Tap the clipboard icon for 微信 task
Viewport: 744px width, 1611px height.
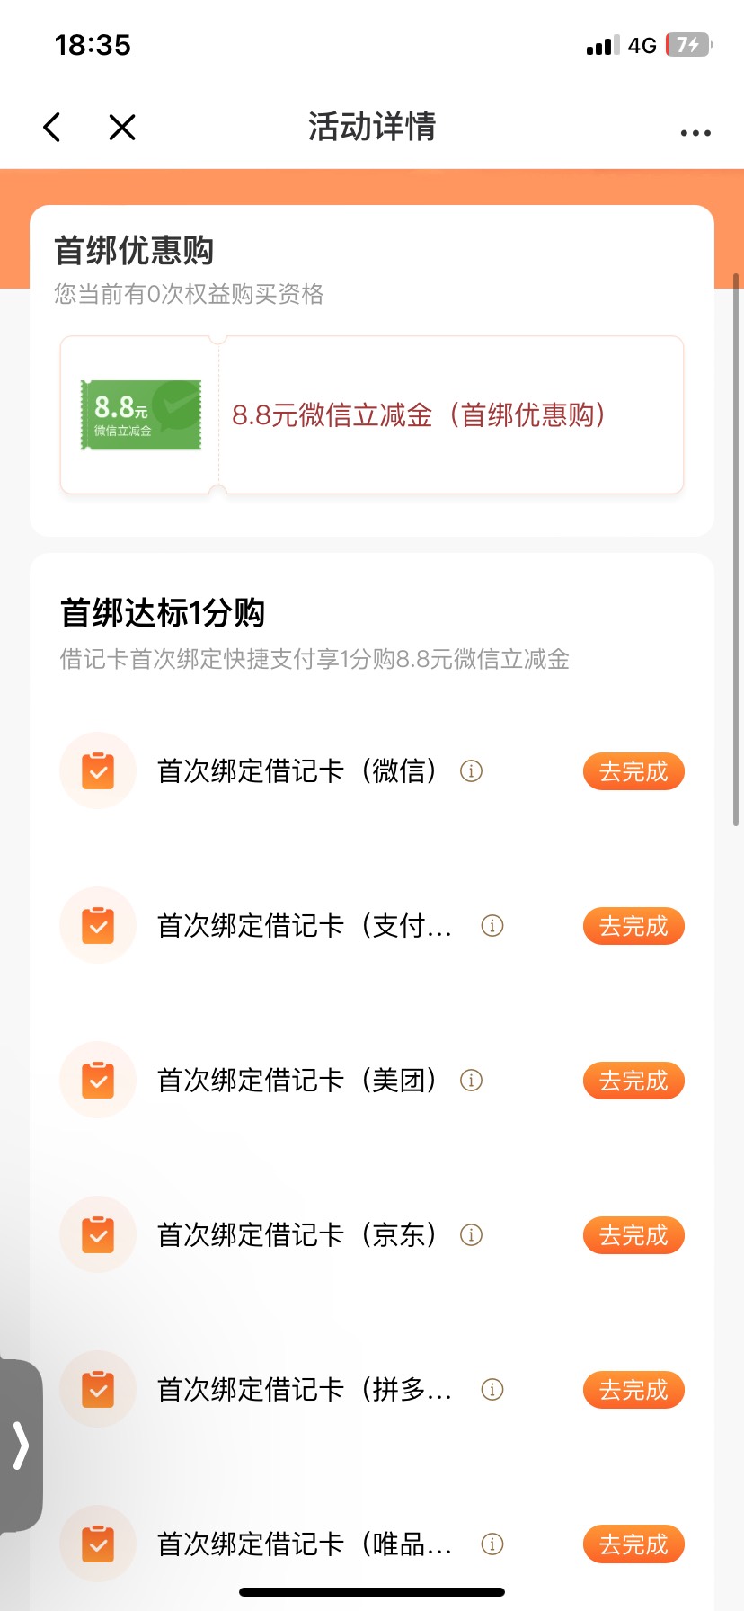click(x=98, y=771)
